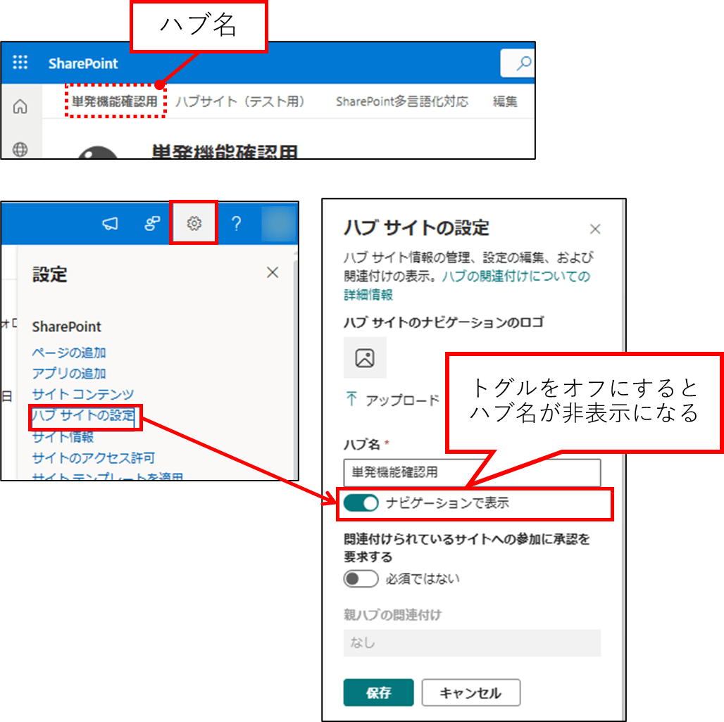Click the megaphone icon in header
This screenshot has width=724, height=722.
[x=110, y=224]
